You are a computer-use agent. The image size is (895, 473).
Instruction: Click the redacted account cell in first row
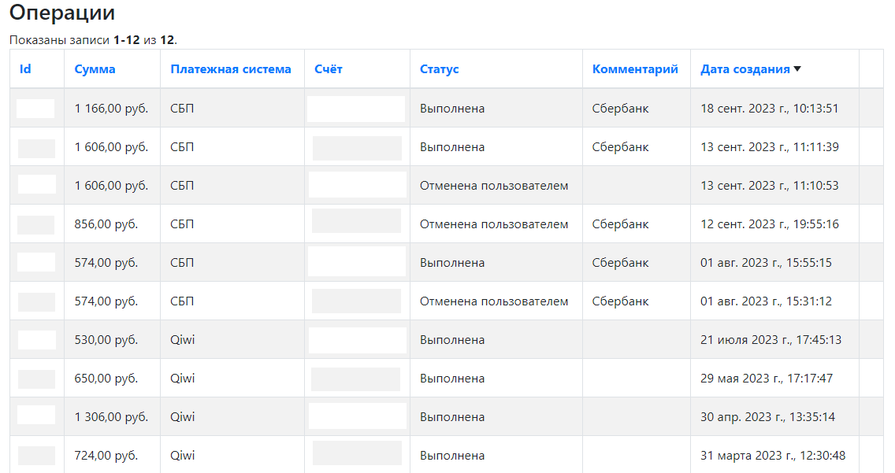pos(356,109)
